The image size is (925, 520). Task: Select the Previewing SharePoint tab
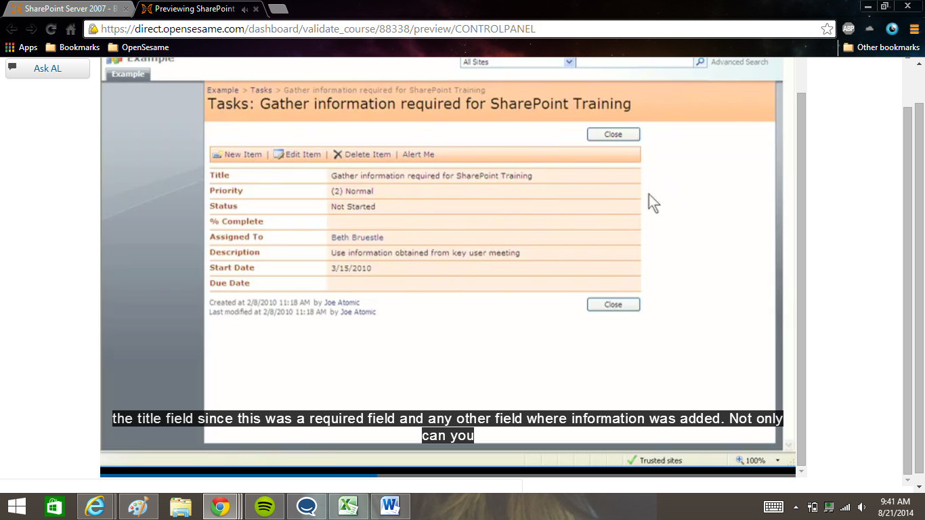(196, 9)
